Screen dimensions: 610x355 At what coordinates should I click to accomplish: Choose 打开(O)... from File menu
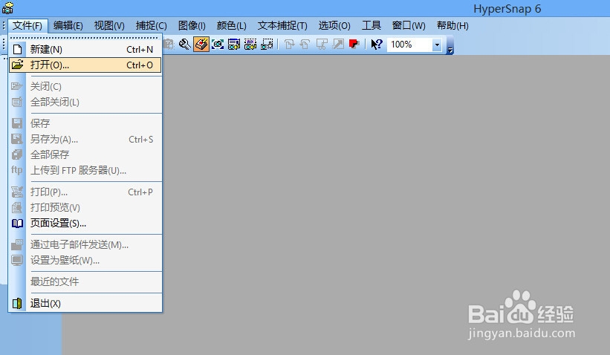point(85,65)
